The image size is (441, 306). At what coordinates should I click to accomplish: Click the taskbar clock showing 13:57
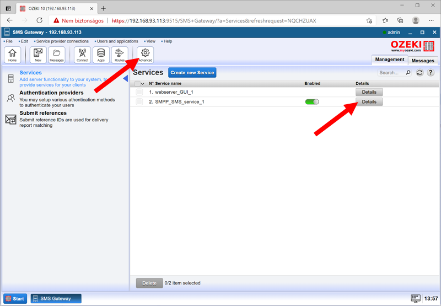click(431, 298)
